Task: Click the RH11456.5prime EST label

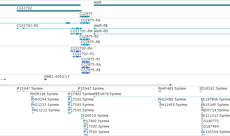Action: coord(173,105)
